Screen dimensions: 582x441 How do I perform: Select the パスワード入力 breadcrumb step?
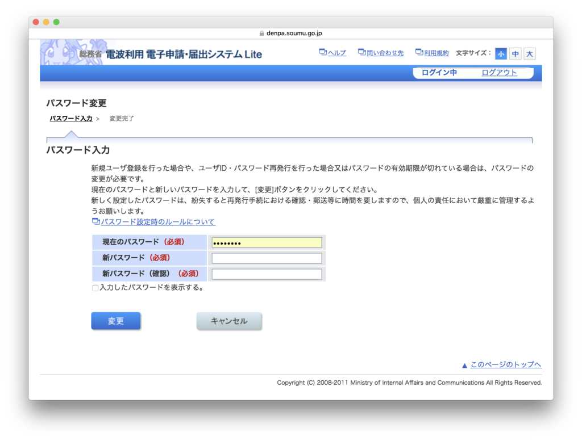coord(71,119)
